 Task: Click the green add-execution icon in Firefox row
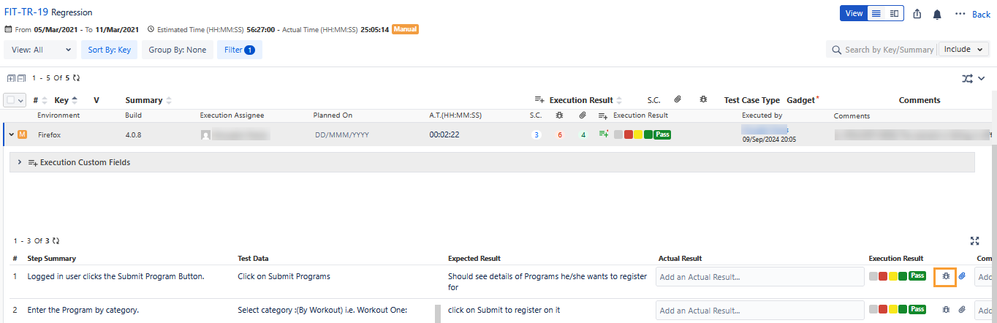(604, 134)
